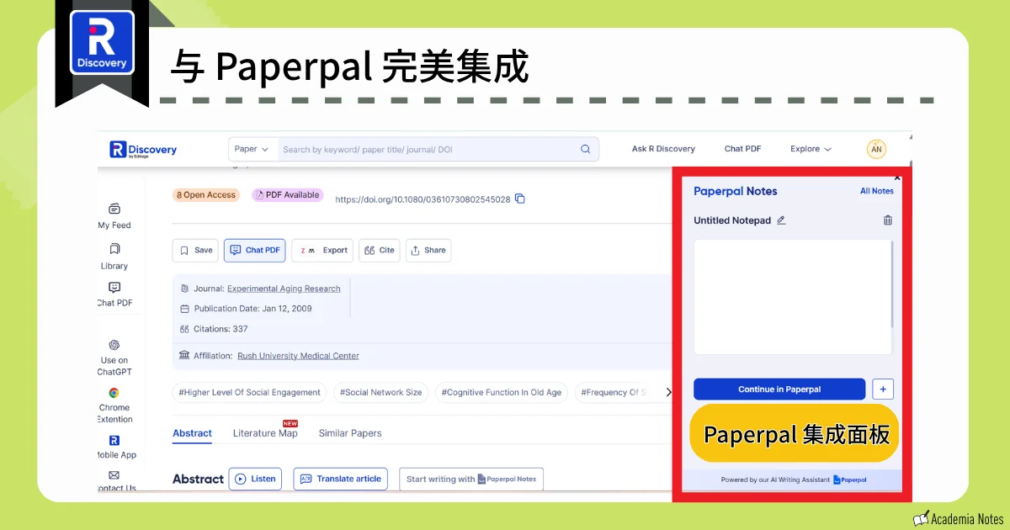Click the Export button
1010x530 pixels.
tap(322, 250)
